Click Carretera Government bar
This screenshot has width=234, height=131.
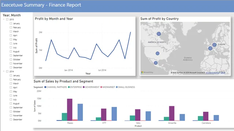(x=206, y=116)
